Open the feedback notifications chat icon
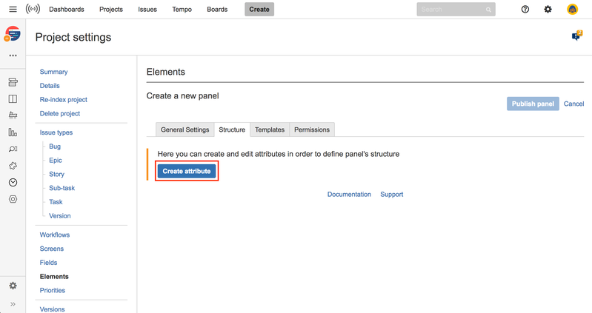The height and width of the screenshot is (313, 592). [x=576, y=36]
